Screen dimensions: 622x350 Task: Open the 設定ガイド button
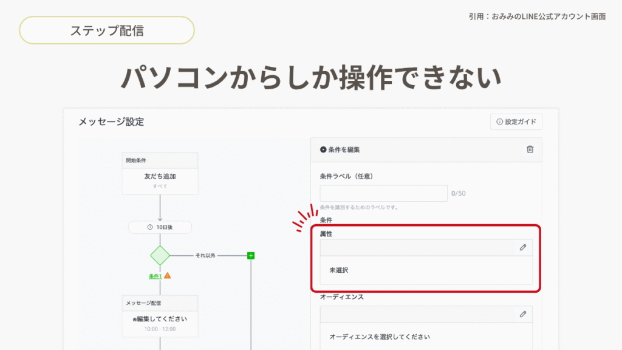516,122
